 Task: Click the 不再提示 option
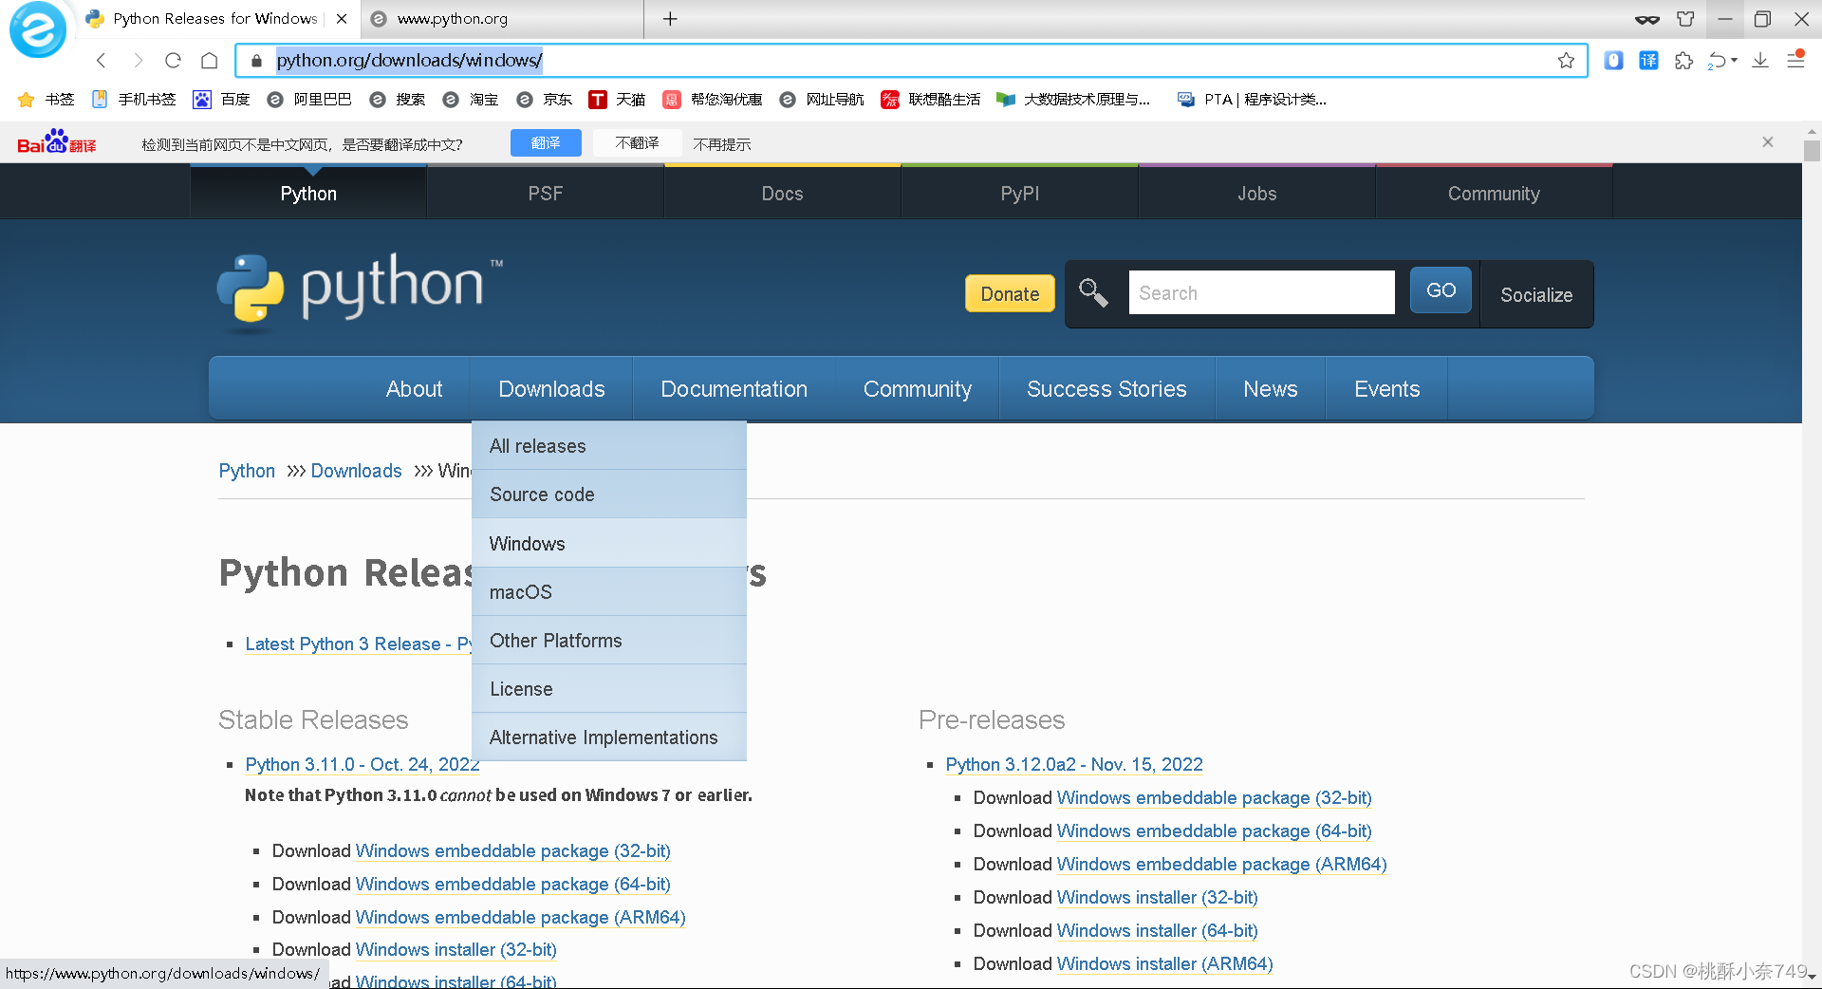coord(721,144)
